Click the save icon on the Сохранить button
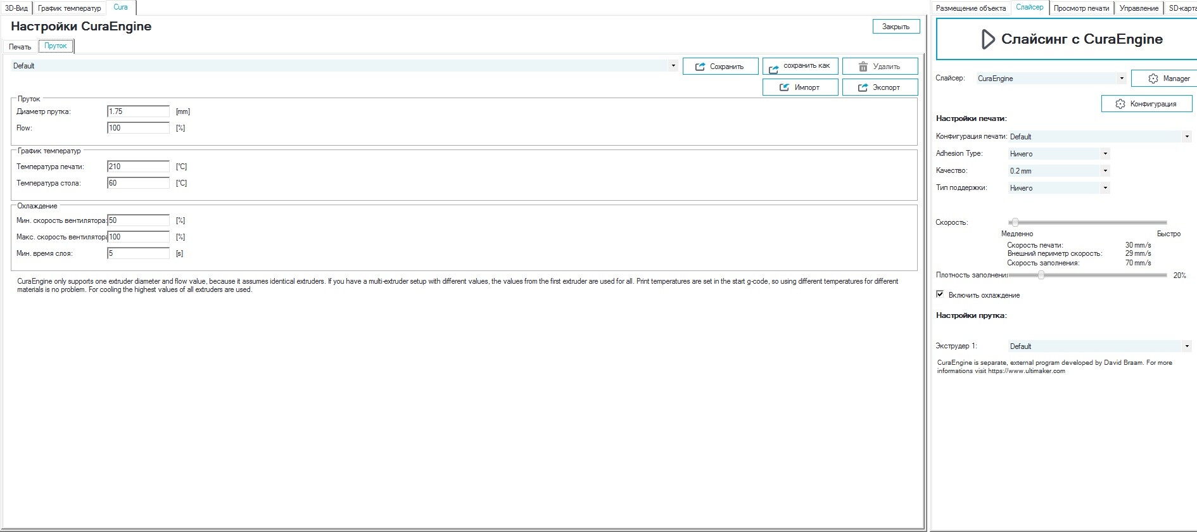1197x532 pixels. pyautogui.click(x=700, y=66)
